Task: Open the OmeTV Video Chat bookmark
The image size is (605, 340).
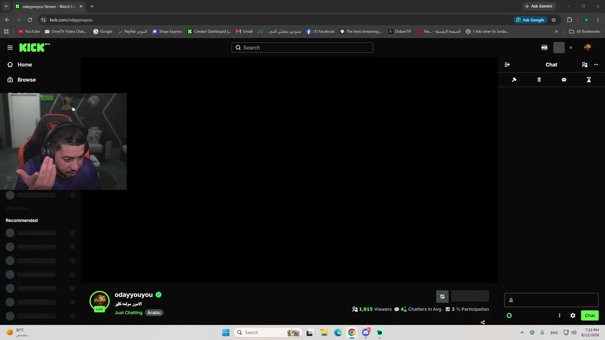Action: [66, 32]
